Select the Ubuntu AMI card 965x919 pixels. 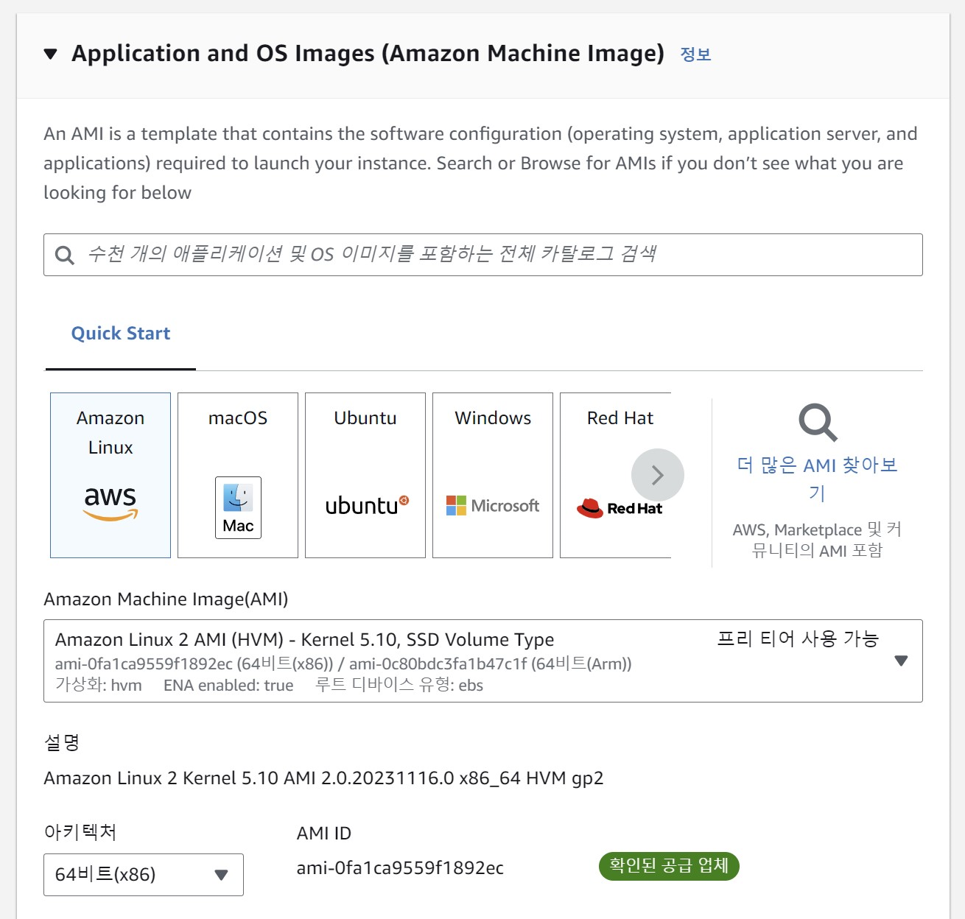coord(365,475)
